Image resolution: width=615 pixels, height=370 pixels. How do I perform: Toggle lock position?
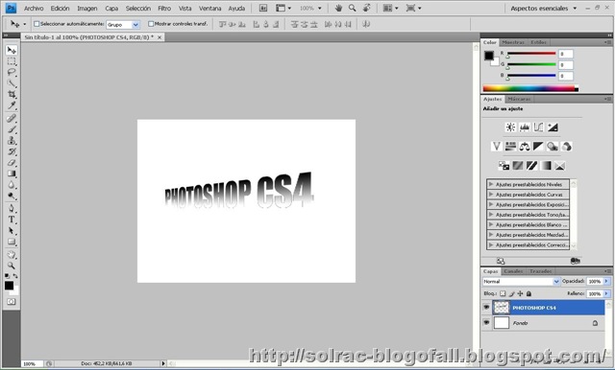[x=520, y=293]
